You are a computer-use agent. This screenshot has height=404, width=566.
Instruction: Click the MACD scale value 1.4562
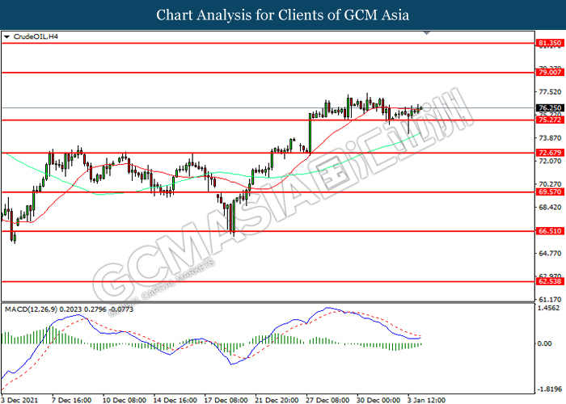(x=549, y=308)
